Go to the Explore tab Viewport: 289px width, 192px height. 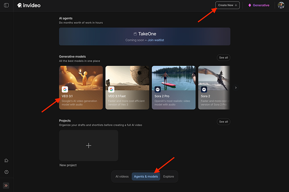[168, 176]
